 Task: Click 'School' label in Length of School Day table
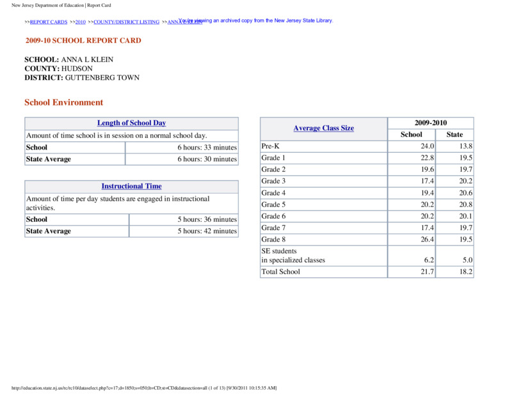36,148
